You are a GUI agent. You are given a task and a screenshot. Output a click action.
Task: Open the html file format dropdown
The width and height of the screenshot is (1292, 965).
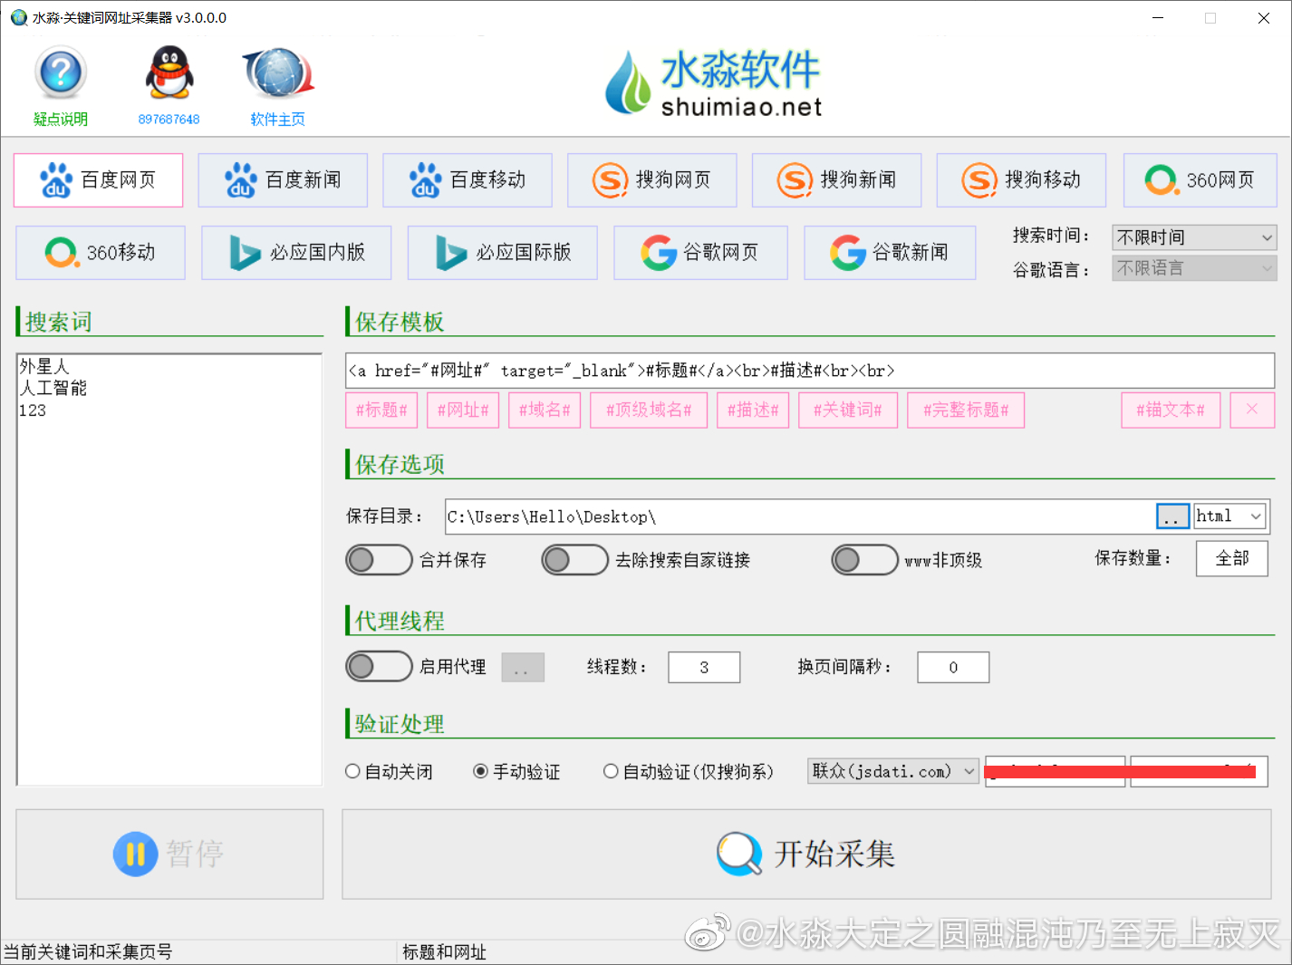click(1229, 516)
